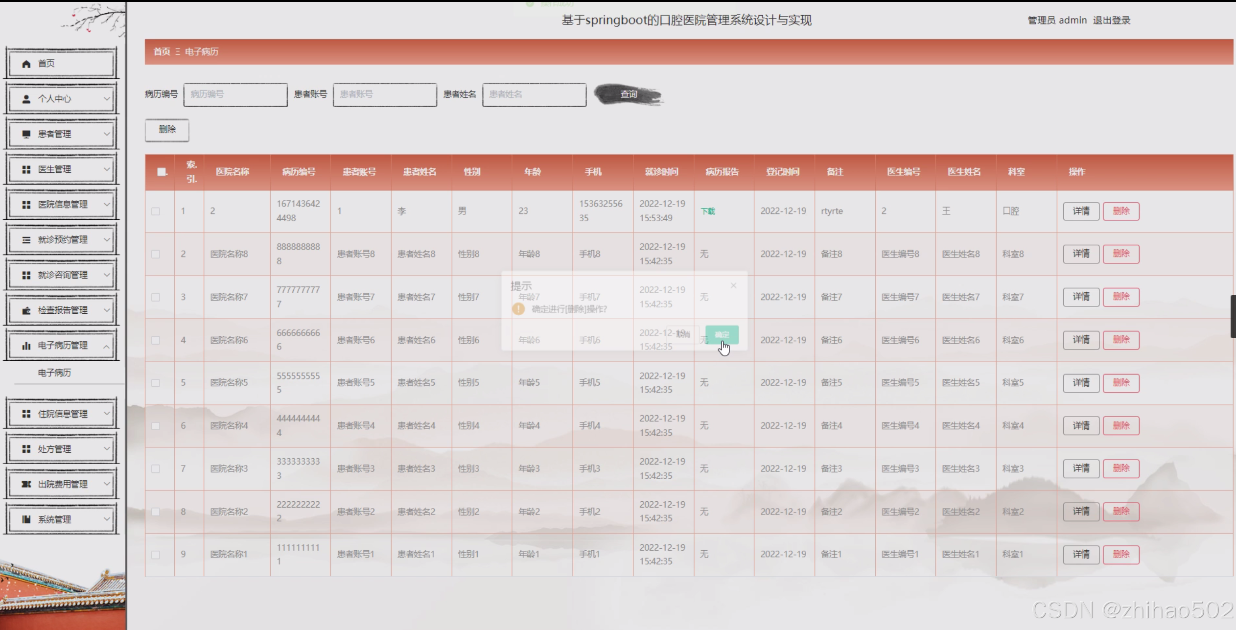The image size is (1236, 630).
Task: Click the person icon for 个人中心
Action: [x=26, y=99]
